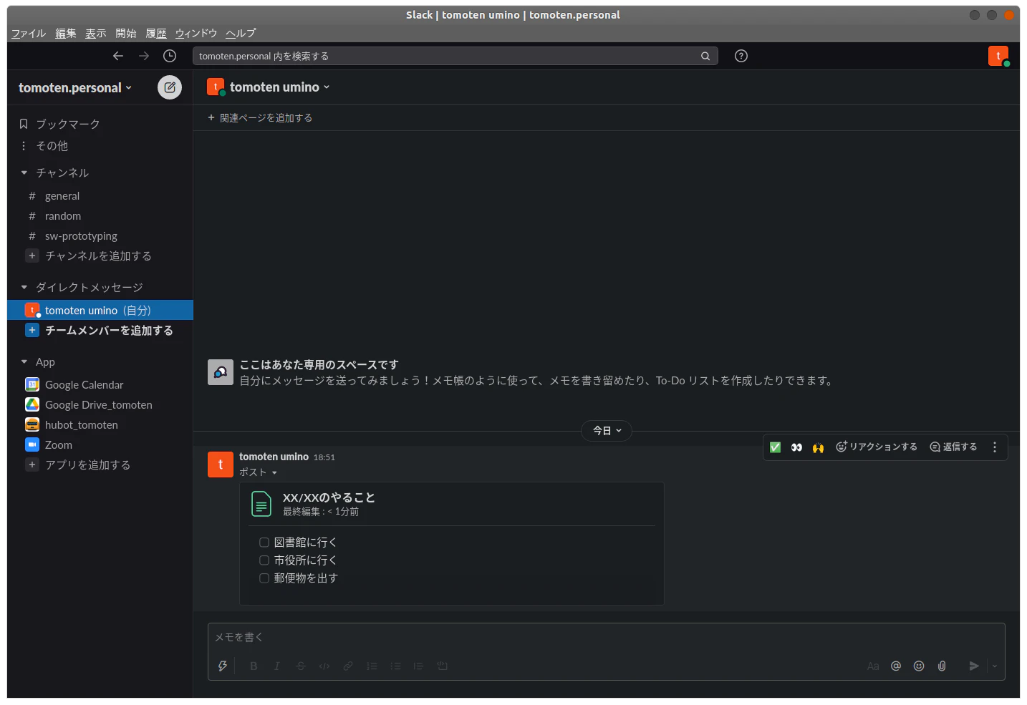Image resolution: width=1027 pixels, height=705 pixels.
Task: Open more actions three-dot menu on message
Action: (995, 447)
